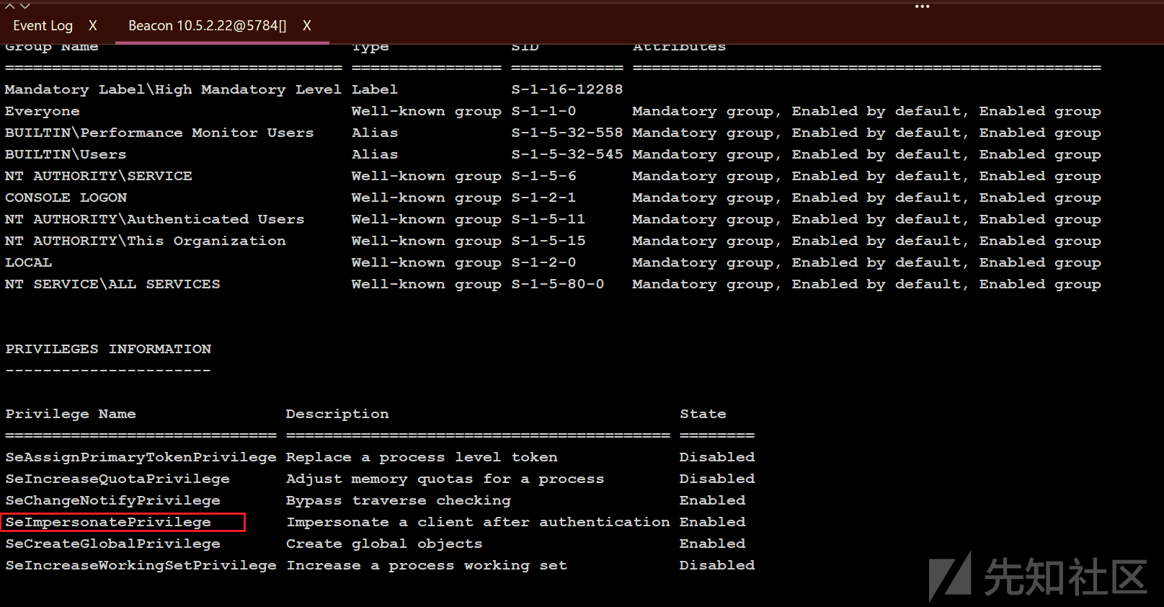Click the "LOCAL" group name

[x=29, y=262]
